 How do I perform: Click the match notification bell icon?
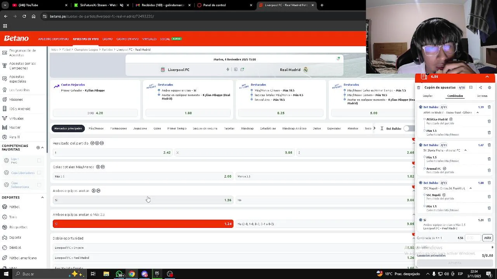coord(338,59)
